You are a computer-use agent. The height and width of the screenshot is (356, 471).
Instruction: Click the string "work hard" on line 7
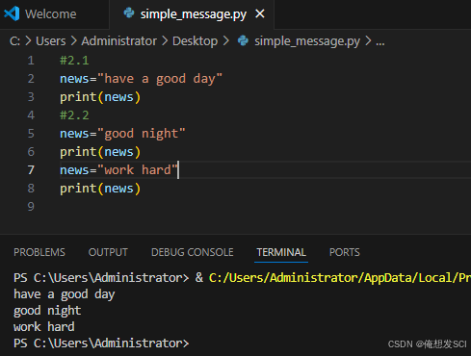138,170
